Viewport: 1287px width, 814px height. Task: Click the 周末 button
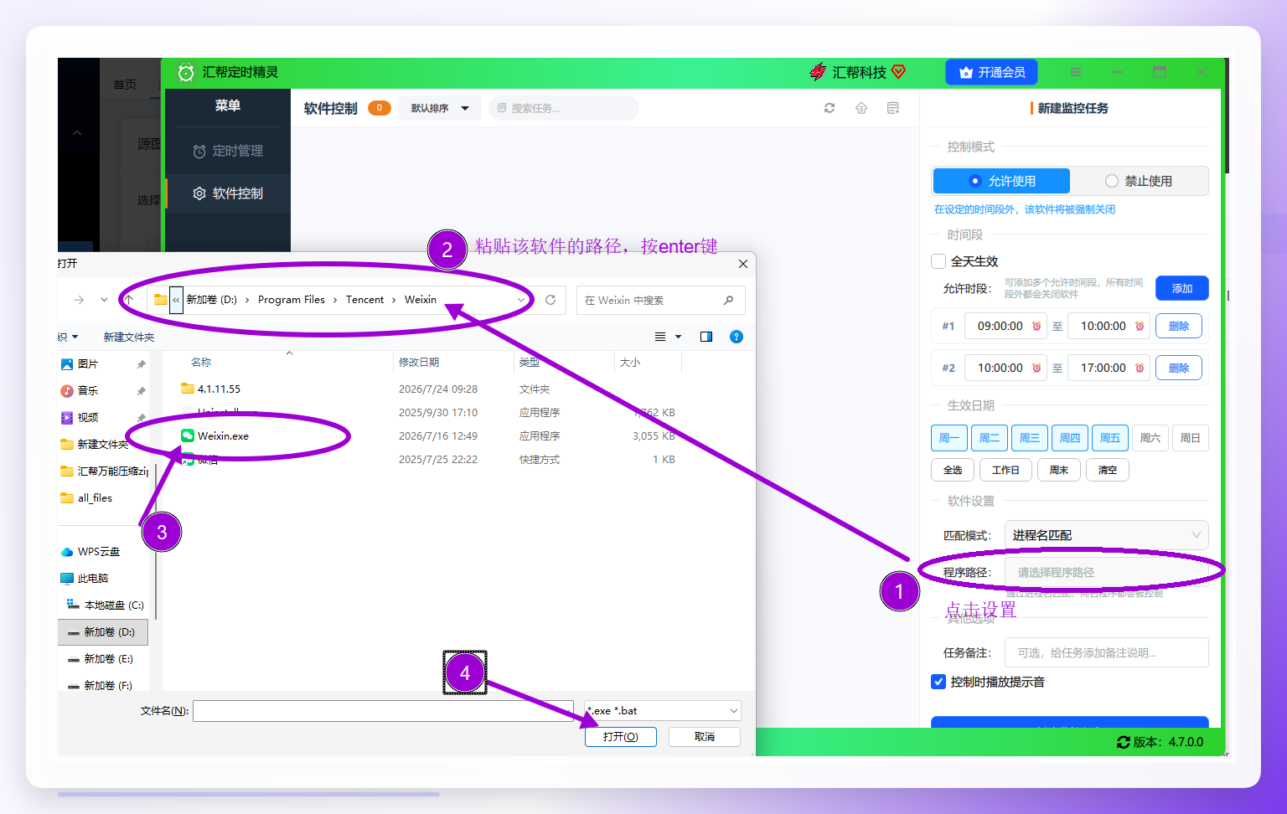point(1059,470)
